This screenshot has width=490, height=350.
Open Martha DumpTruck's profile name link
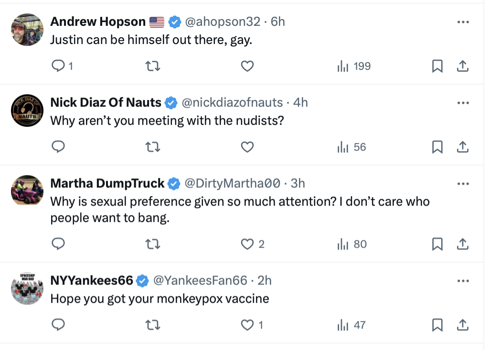click(107, 183)
